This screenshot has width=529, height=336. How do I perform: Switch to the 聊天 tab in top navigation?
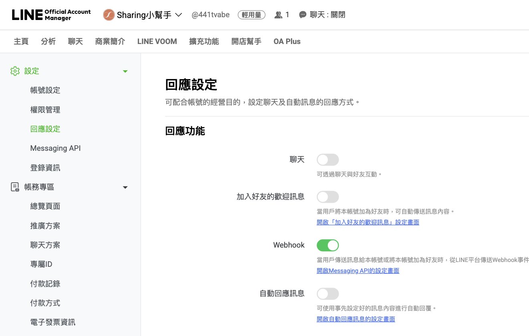75,41
